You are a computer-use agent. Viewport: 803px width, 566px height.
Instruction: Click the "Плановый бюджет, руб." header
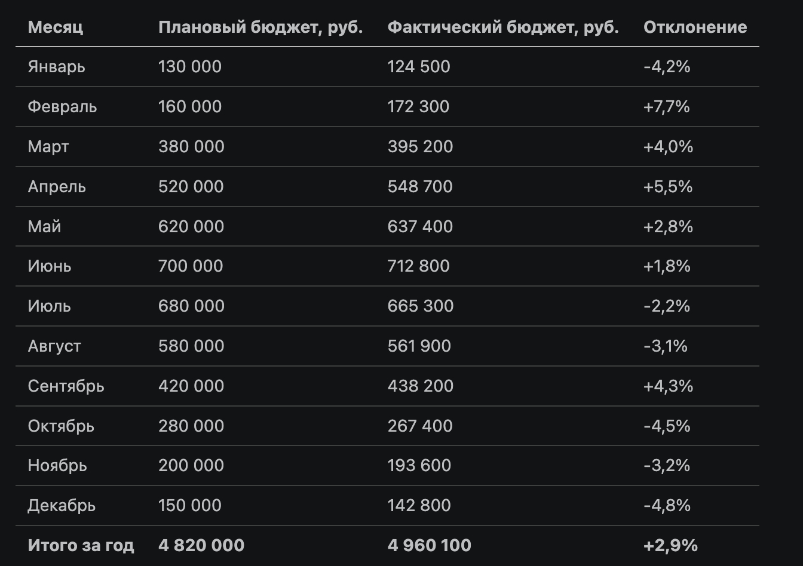tap(260, 27)
